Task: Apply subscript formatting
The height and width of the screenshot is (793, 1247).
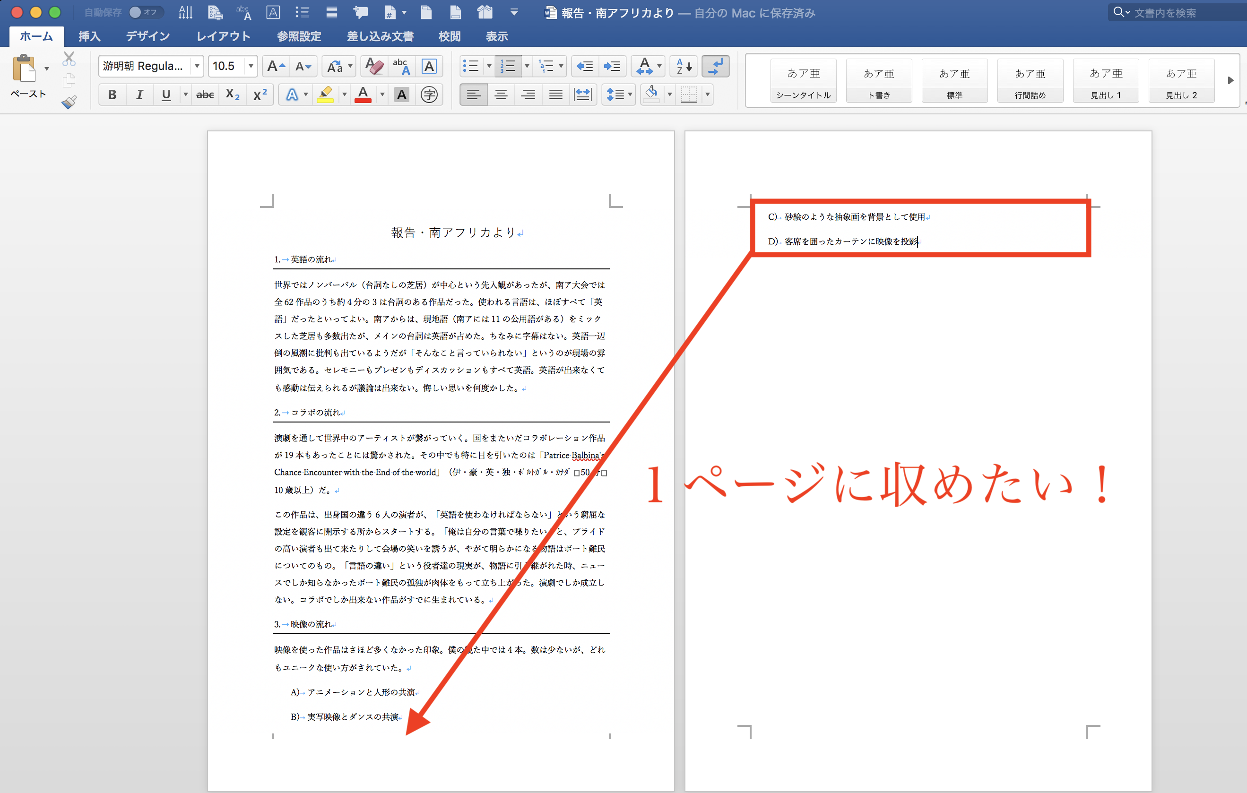Action: (x=233, y=95)
